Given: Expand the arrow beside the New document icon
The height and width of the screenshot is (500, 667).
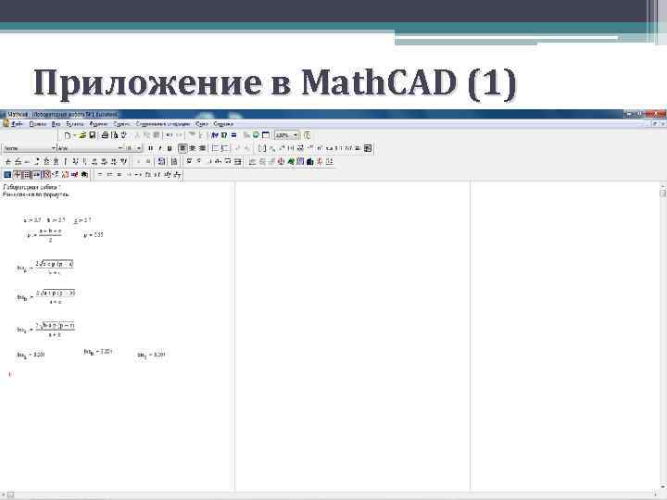Looking at the screenshot, I should pos(74,135).
